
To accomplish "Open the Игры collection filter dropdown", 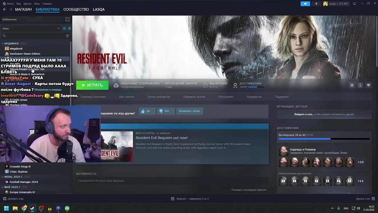I will click(x=31, y=28).
